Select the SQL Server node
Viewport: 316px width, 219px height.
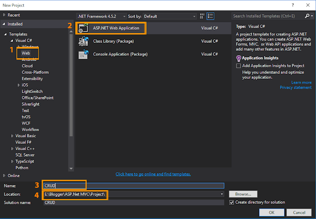pyautogui.click(x=25, y=155)
